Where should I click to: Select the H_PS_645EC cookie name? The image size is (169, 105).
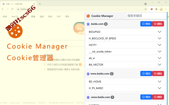(x=96, y=88)
